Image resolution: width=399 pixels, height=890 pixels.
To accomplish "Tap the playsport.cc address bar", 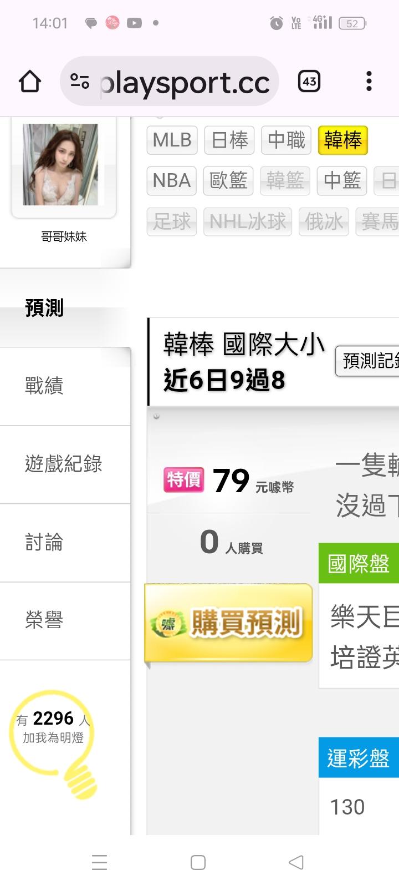I will pyautogui.click(x=169, y=82).
